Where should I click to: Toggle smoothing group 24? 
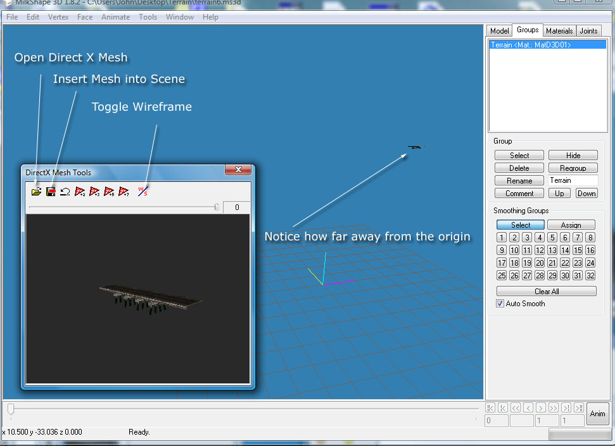click(590, 263)
